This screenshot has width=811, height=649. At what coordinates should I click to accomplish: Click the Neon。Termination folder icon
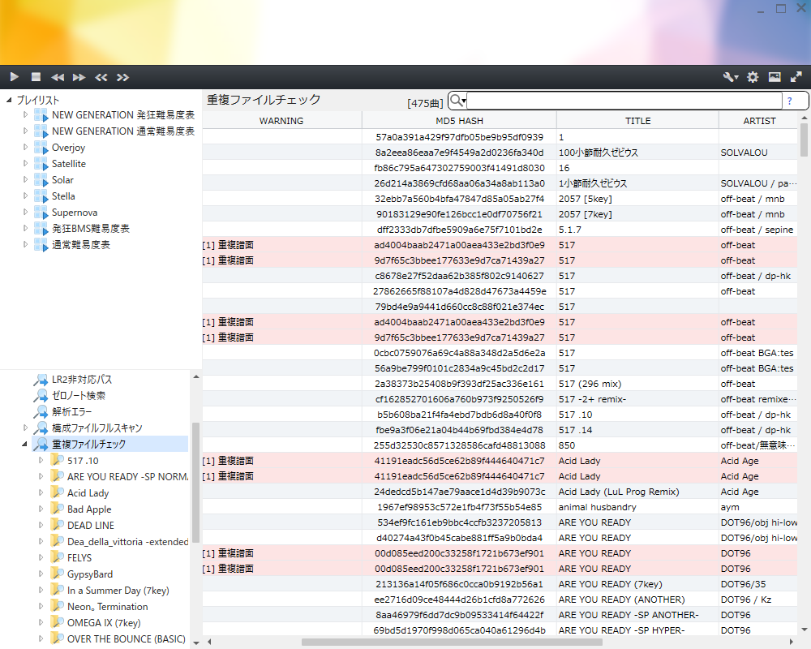coord(57,607)
